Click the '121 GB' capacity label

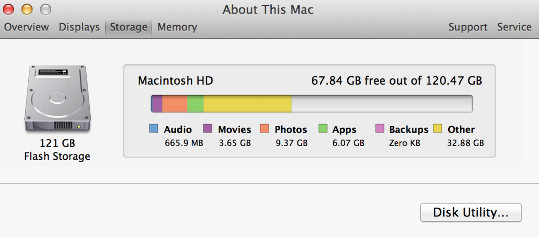(57, 143)
